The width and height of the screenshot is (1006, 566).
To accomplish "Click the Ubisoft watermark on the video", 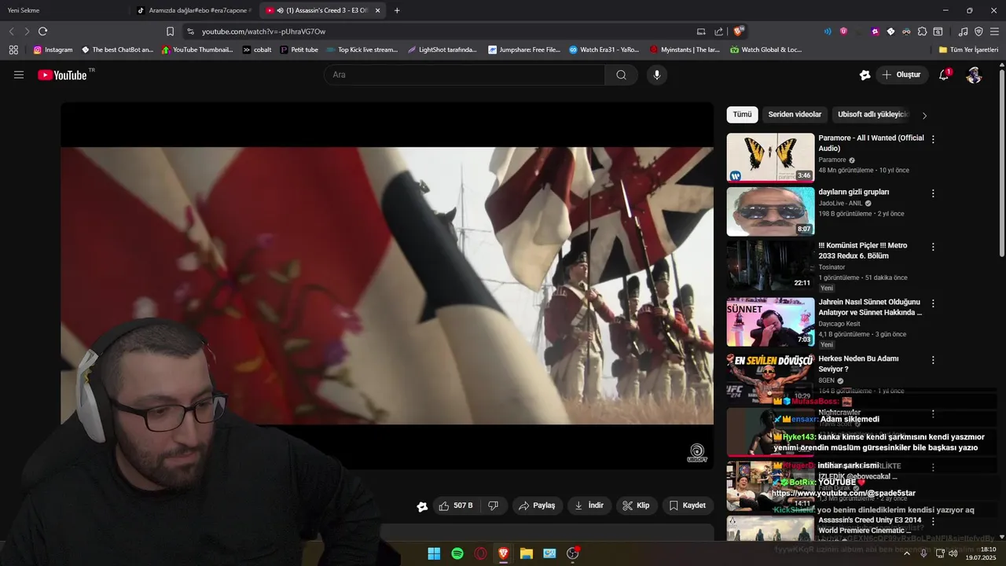I will click(696, 454).
